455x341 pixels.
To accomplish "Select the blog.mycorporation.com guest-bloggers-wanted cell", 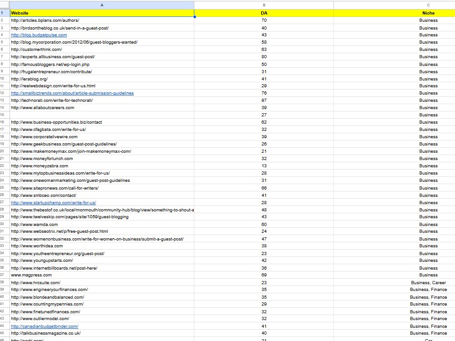I will pyautogui.click(x=102, y=42).
